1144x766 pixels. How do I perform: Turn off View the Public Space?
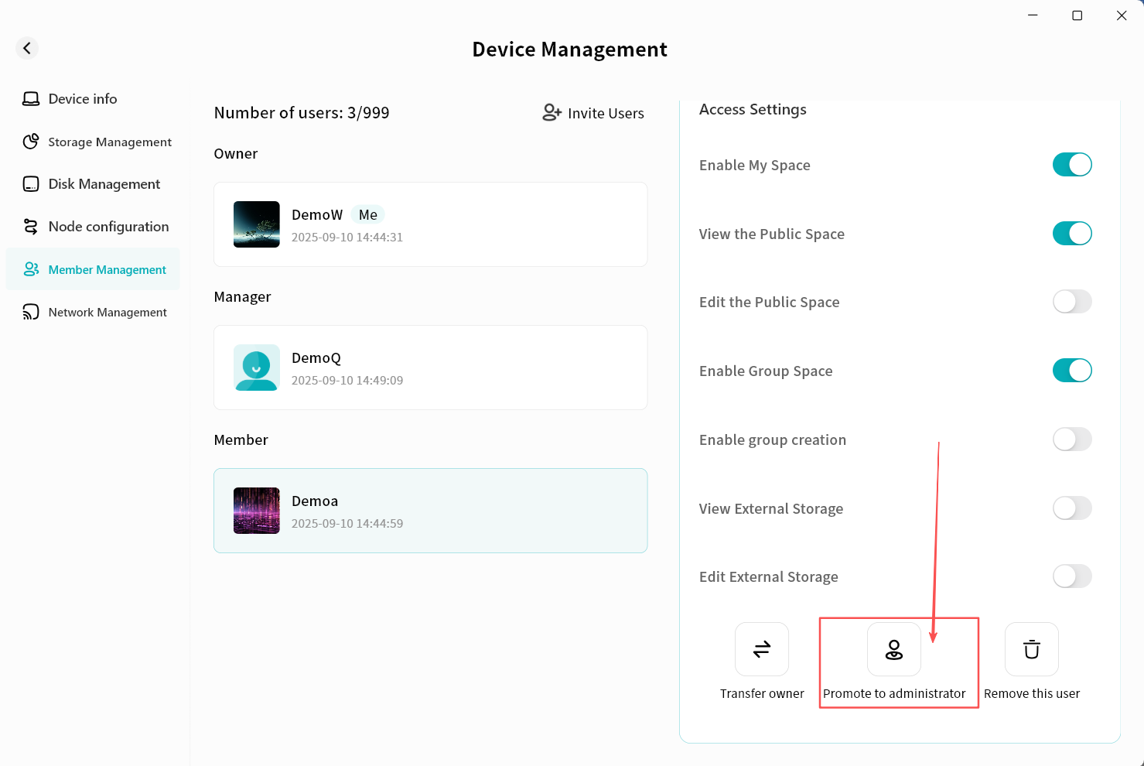[1072, 234]
